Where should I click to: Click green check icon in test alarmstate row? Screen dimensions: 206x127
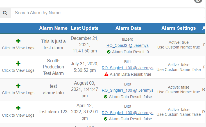click(x=106, y=97)
